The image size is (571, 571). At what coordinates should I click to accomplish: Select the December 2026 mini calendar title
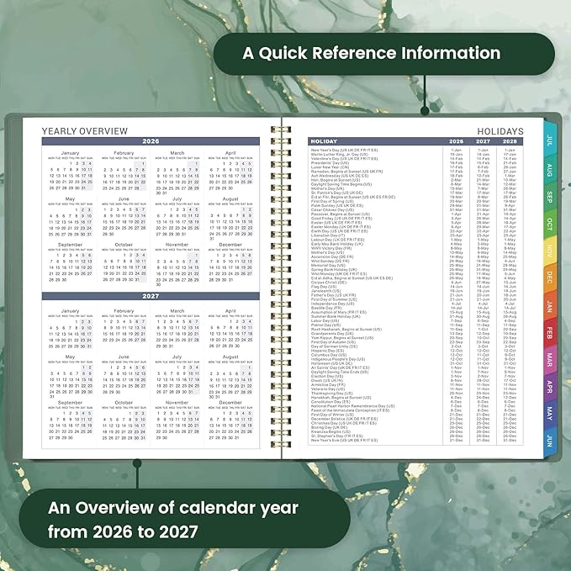230,245
